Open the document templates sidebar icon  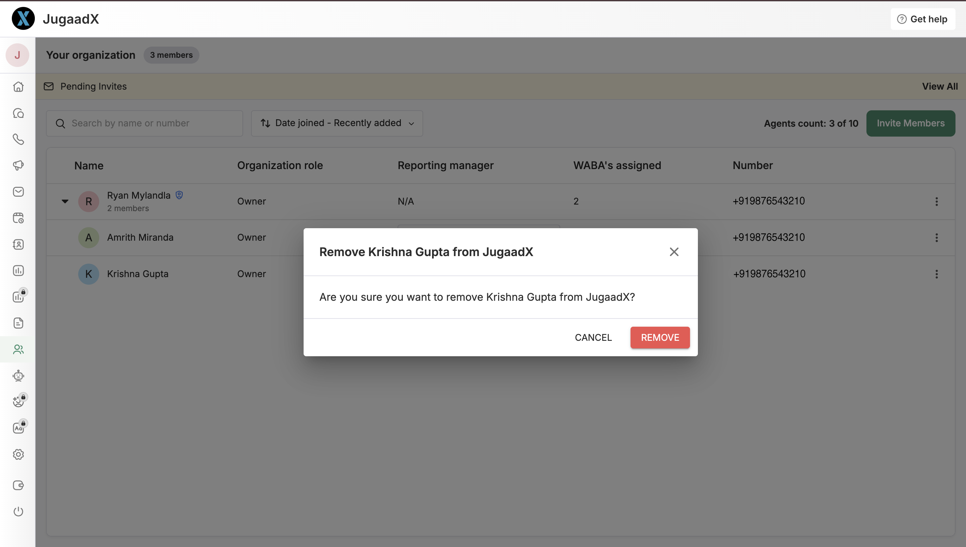(x=18, y=323)
